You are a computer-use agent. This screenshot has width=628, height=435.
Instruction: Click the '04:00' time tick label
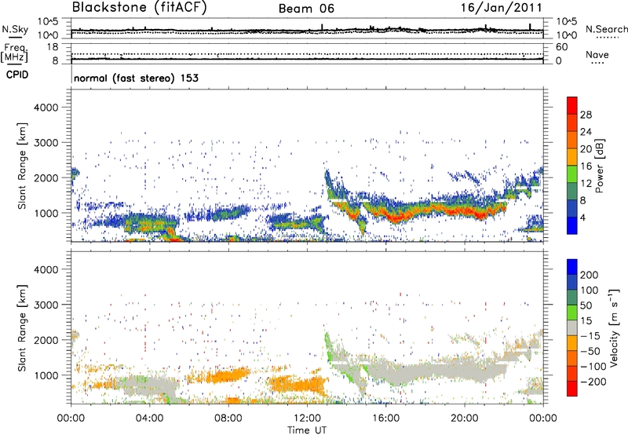[x=149, y=419]
